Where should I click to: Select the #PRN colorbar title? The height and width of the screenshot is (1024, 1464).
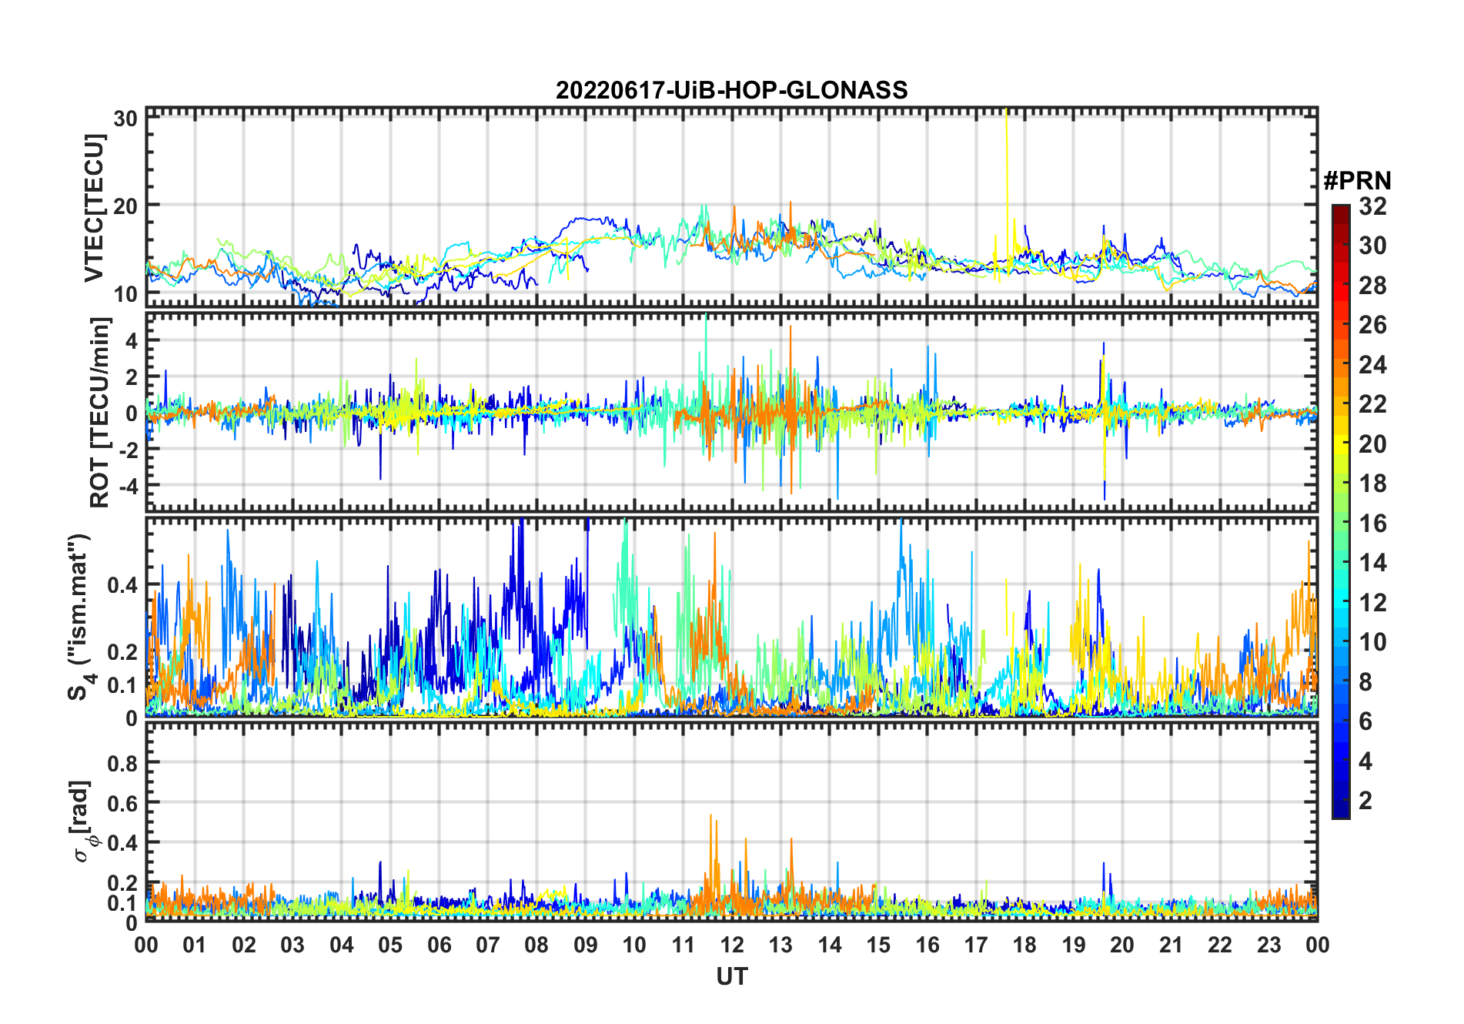pyautogui.click(x=1357, y=181)
